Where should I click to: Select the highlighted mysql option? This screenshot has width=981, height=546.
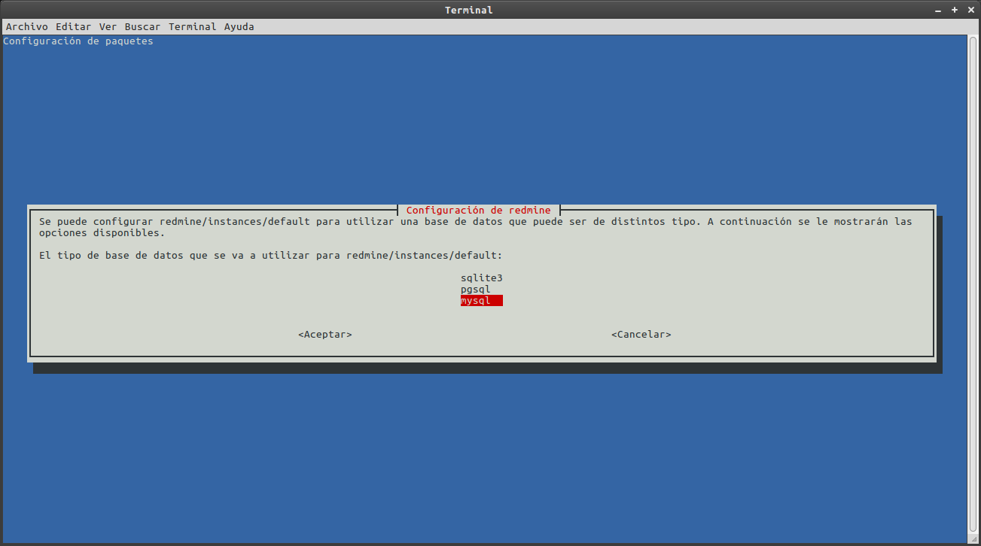coord(481,301)
